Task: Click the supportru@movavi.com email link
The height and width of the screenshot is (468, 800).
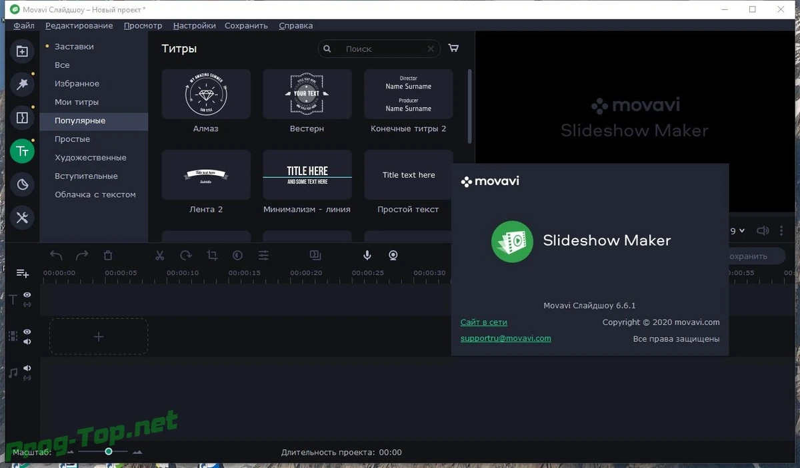Action: click(505, 338)
